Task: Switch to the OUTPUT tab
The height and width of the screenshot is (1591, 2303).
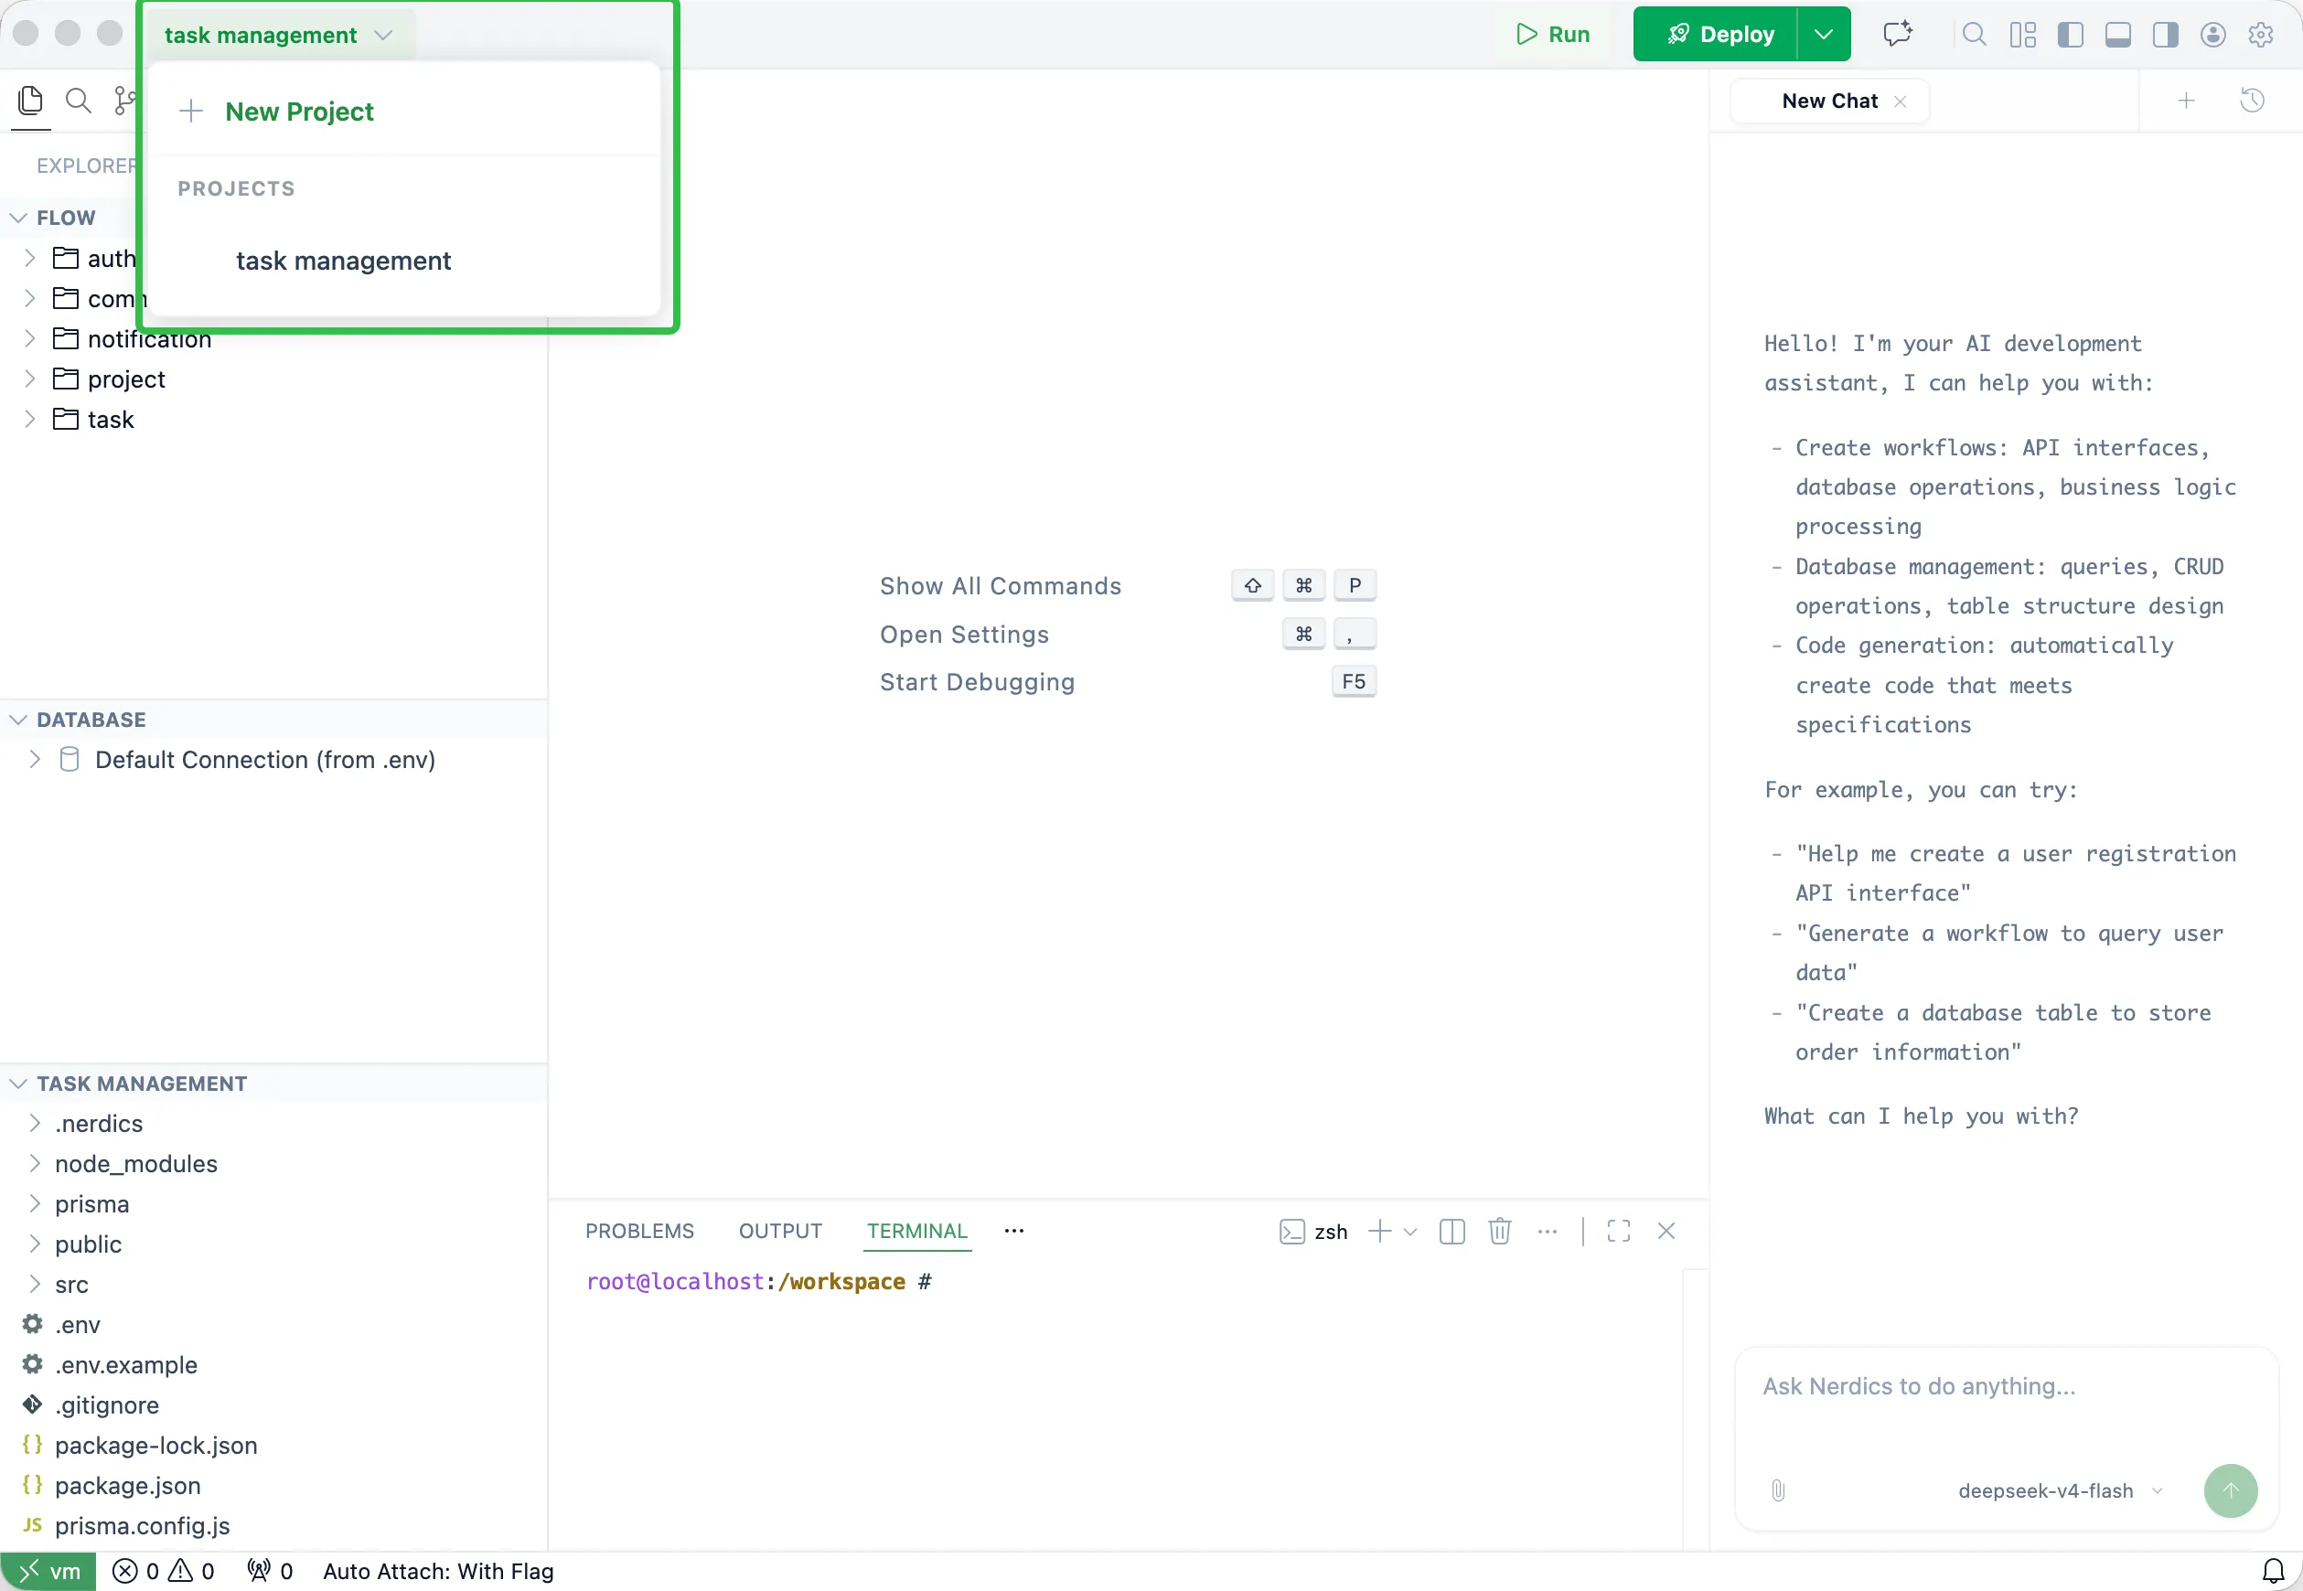Action: click(x=779, y=1231)
